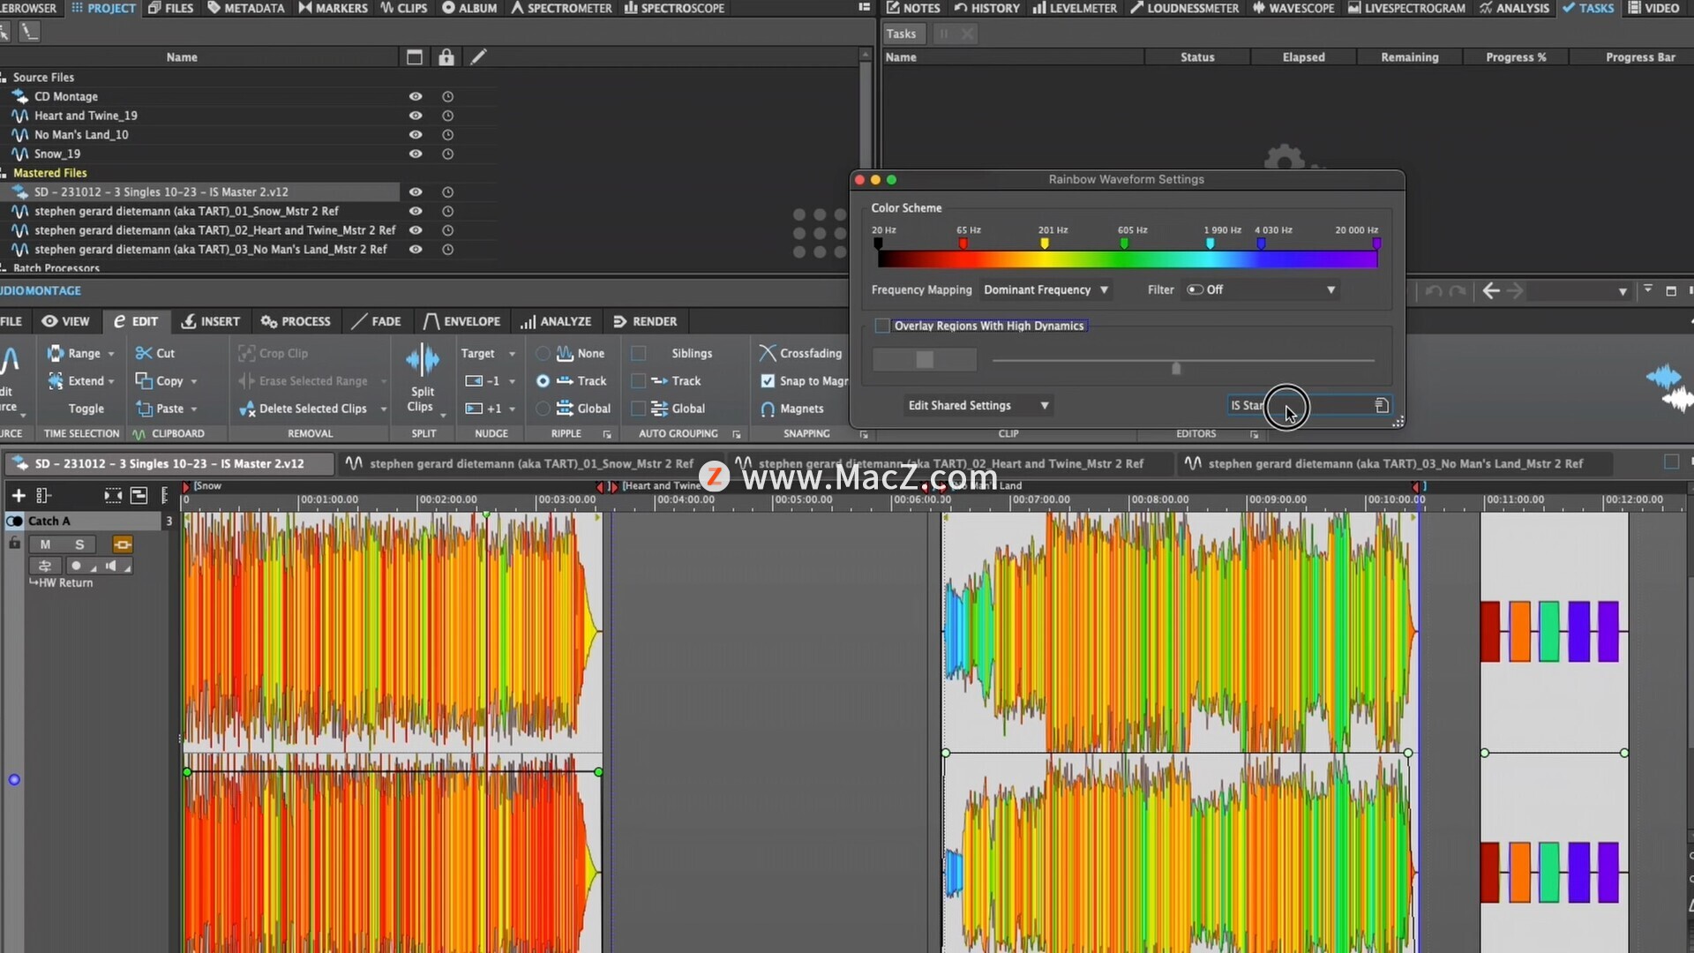Click the Split Clips waveform icon
Viewport: 1694px width, 953px height.
423,360
